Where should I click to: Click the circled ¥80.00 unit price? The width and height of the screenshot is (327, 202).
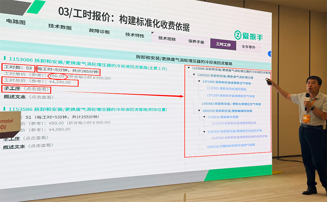pos(57,76)
